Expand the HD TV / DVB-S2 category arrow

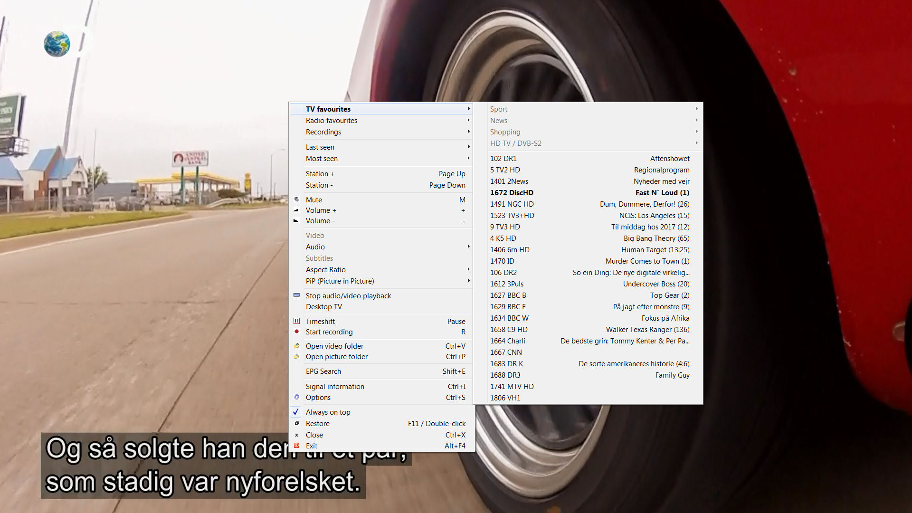tap(696, 143)
